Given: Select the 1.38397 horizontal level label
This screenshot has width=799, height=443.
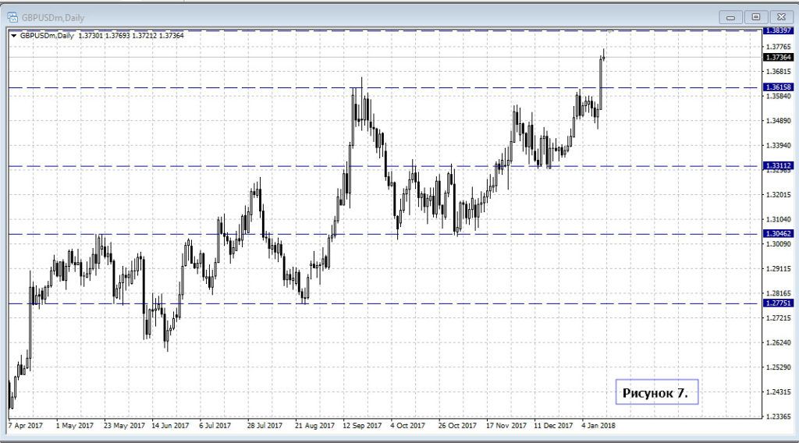Looking at the screenshot, I should [x=779, y=30].
